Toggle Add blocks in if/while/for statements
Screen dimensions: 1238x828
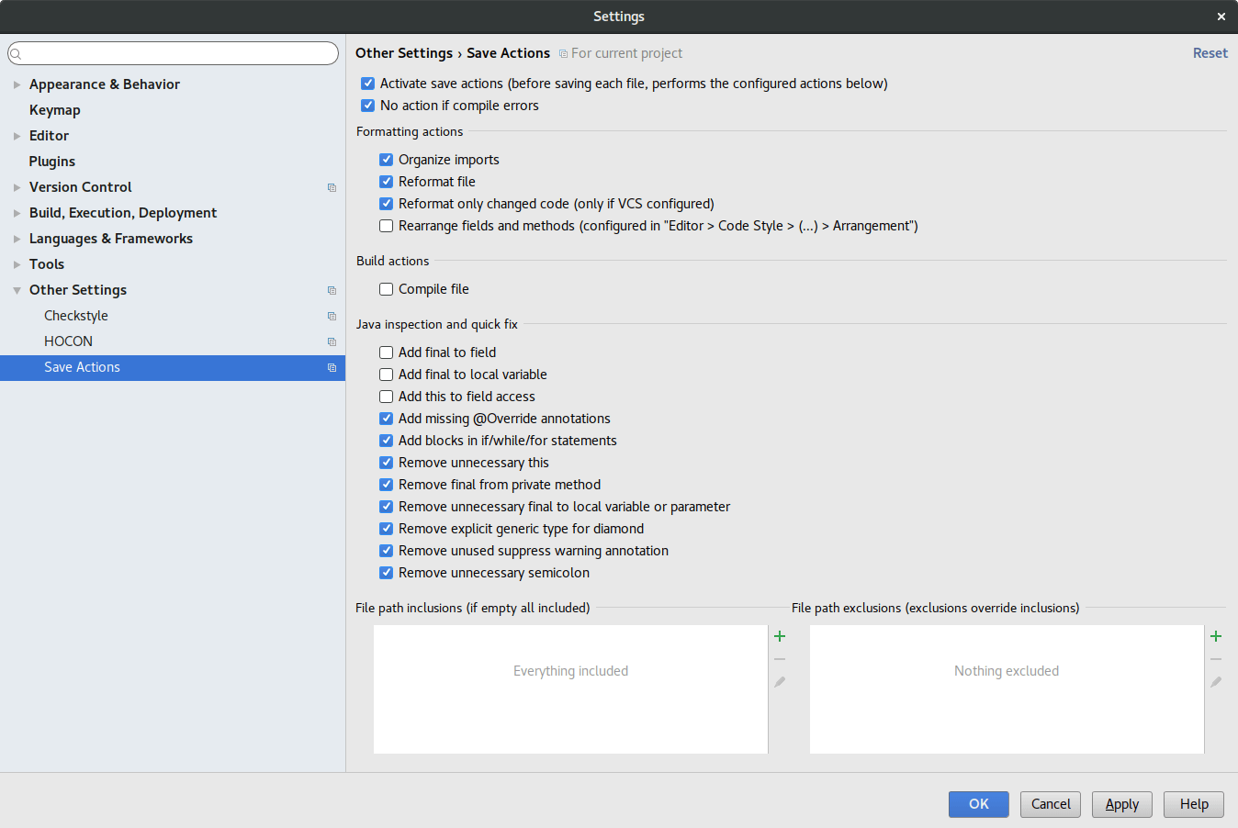point(387,441)
